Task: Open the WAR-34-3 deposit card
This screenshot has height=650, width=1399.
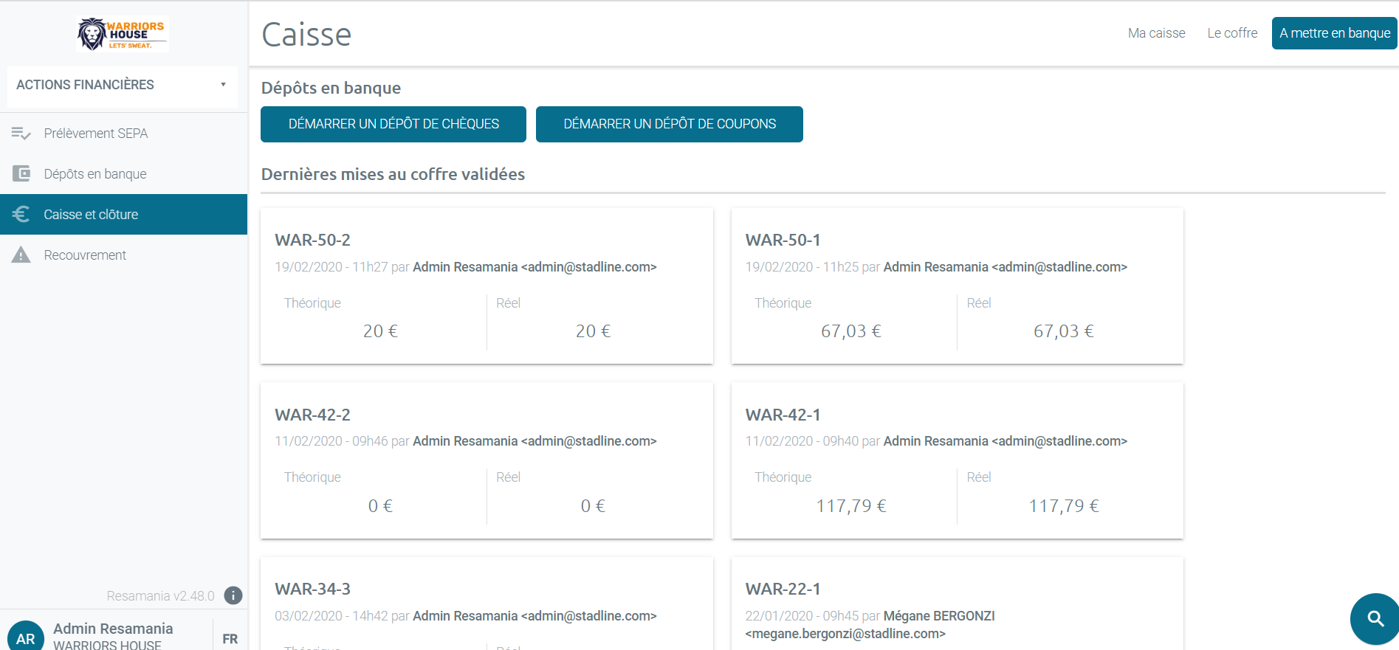Action: coord(487,604)
